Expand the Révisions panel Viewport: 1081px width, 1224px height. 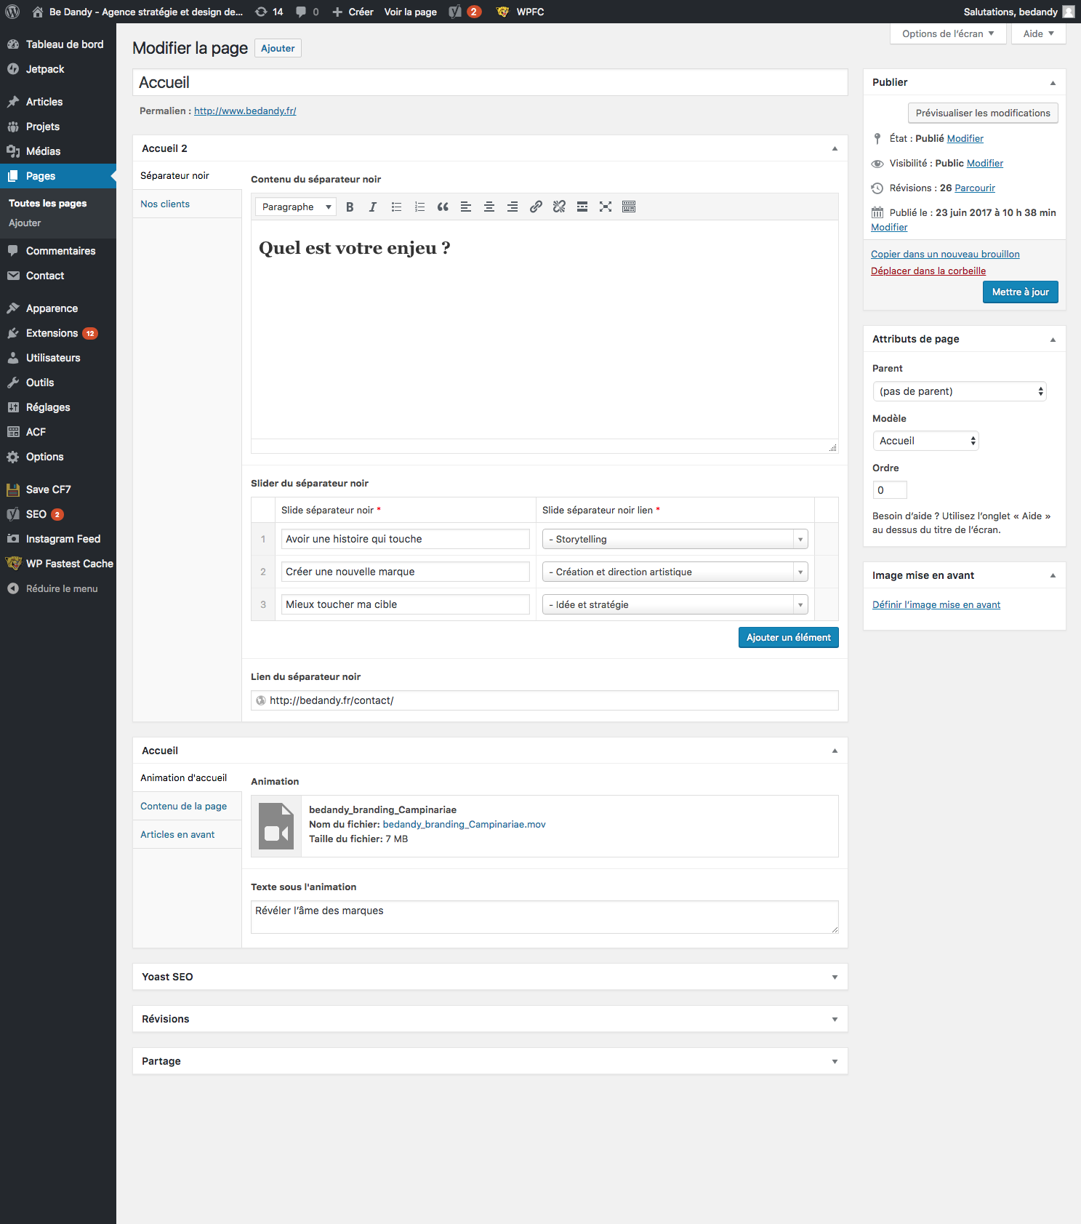pyautogui.click(x=834, y=1019)
